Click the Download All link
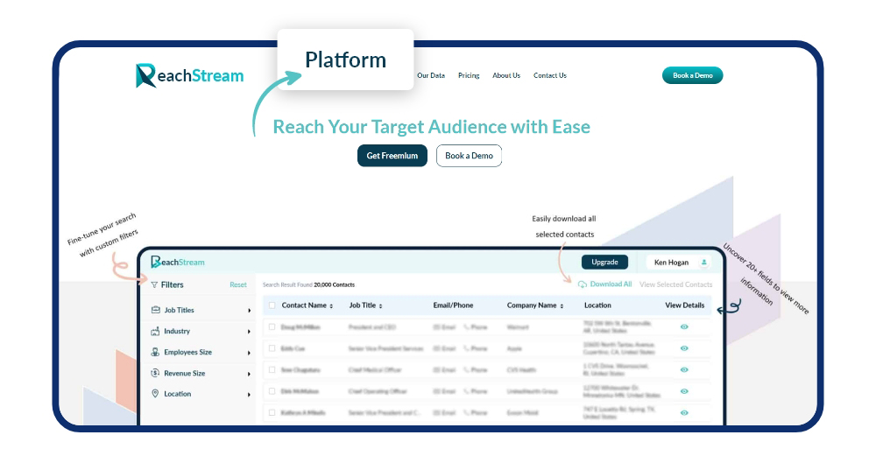Screen dimensions: 876x456 click(605, 284)
